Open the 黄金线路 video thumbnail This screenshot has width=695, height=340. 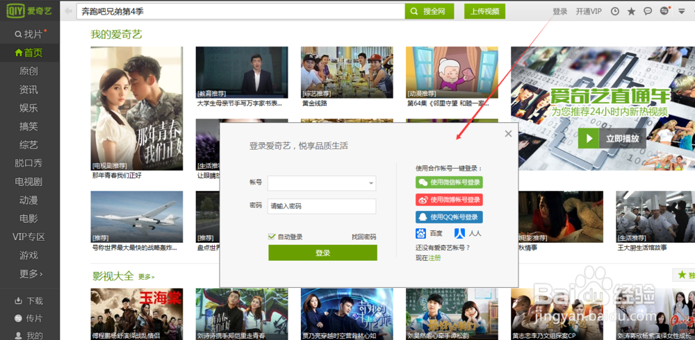click(347, 73)
